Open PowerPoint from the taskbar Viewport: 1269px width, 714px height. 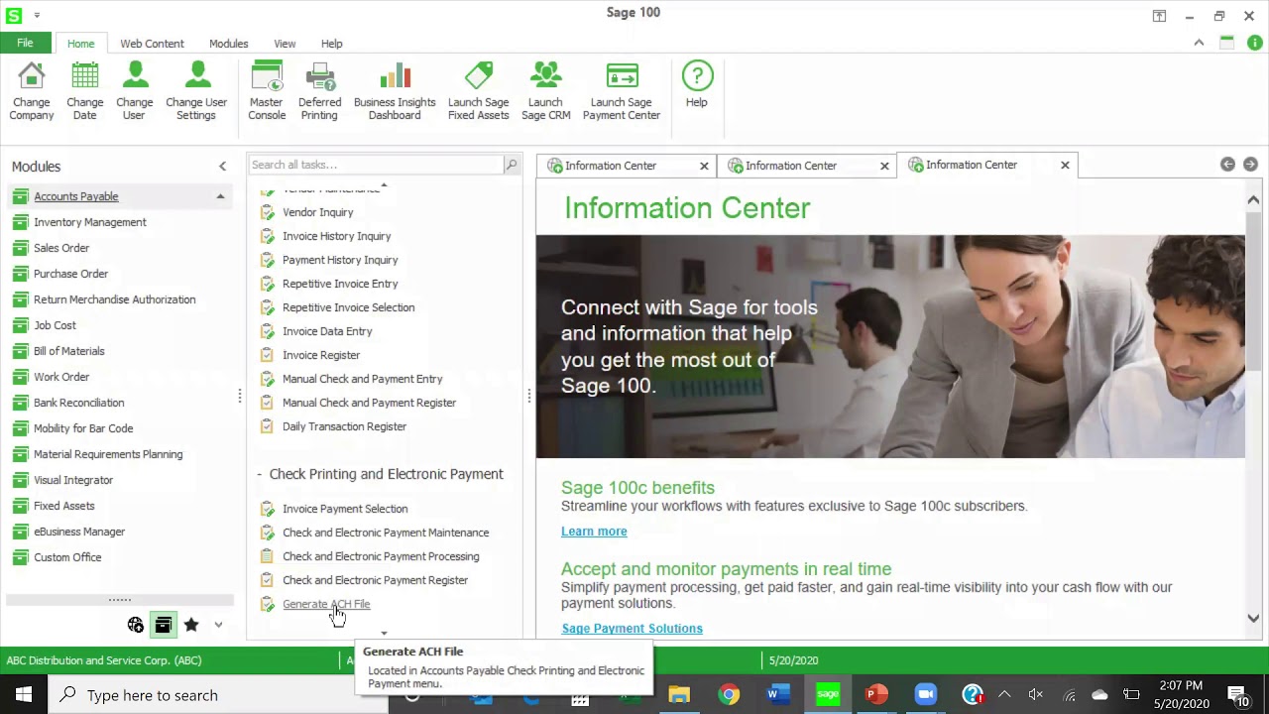pyautogui.click(x=875, y=694)
